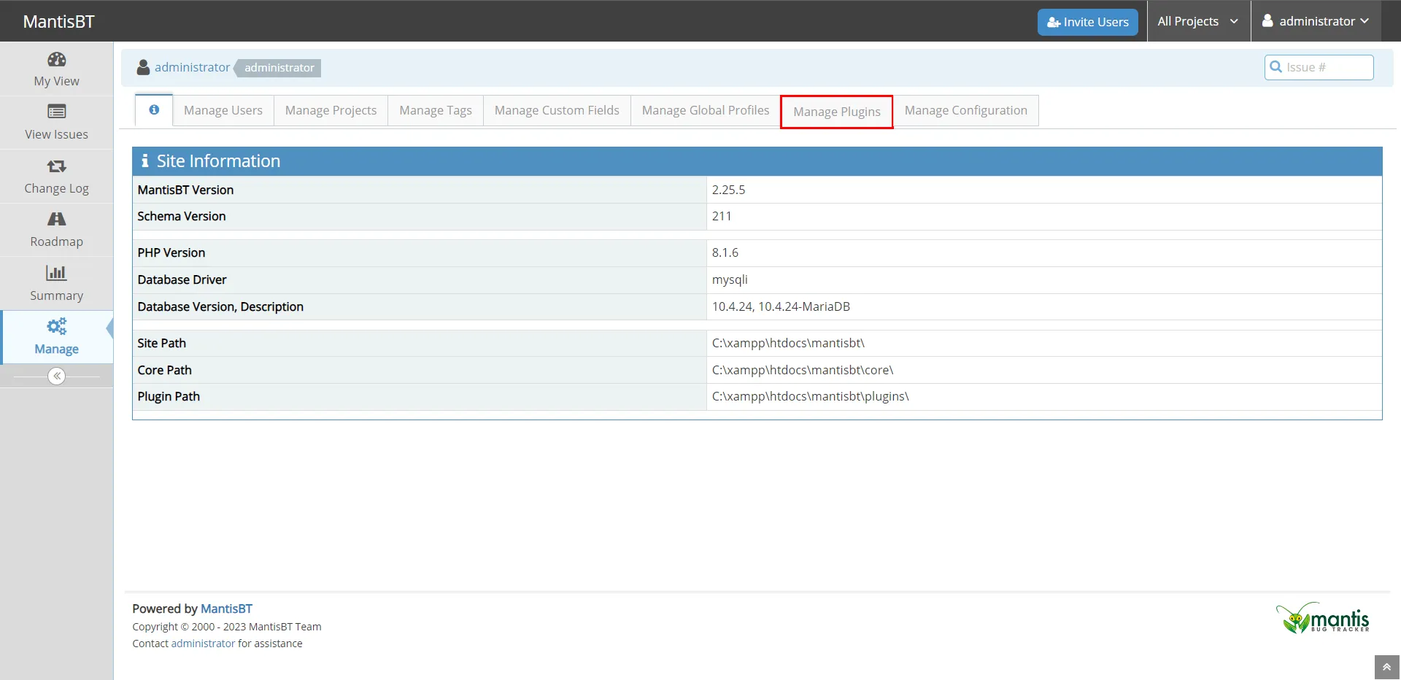
Task: Collapse the sidebar with double-chevron button
Action: click(x=56, y=376)
